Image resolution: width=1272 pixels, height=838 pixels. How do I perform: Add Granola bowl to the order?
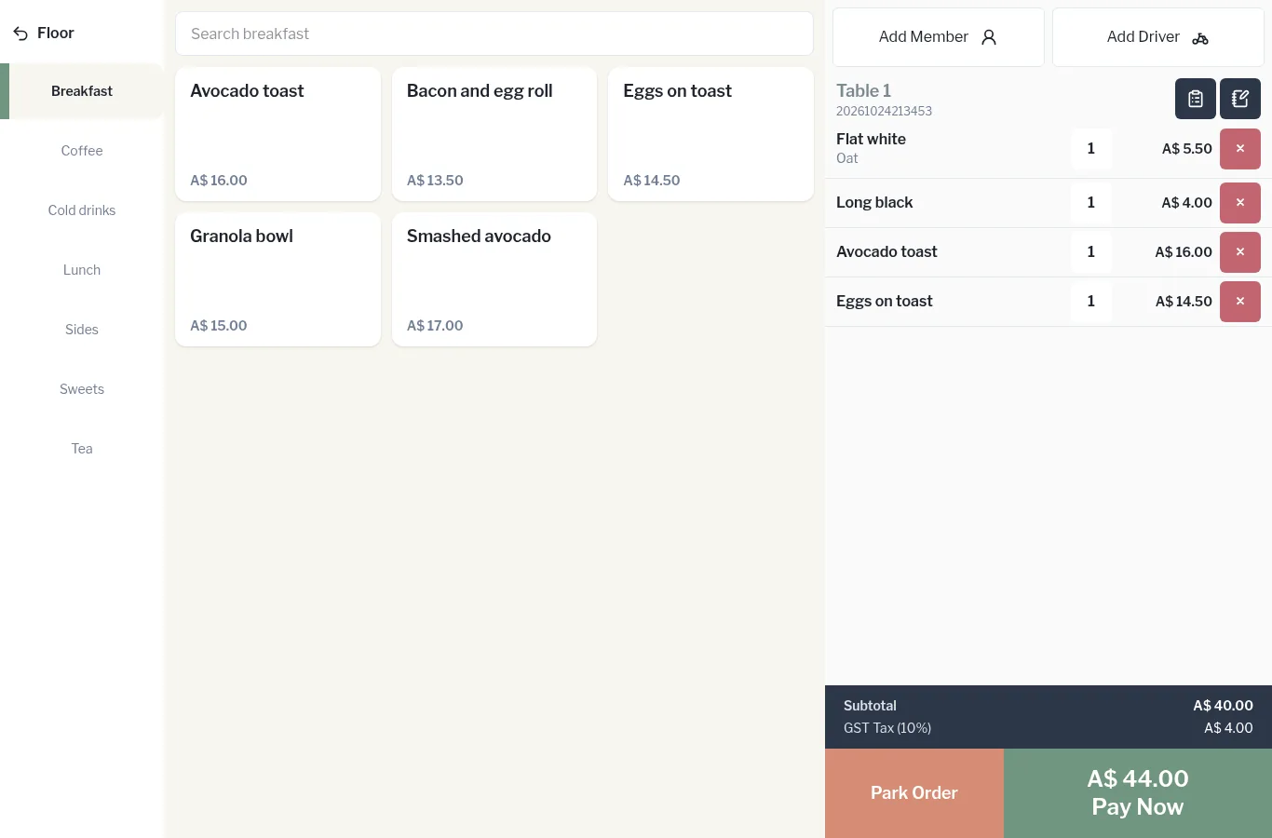[x=277, y=279]
